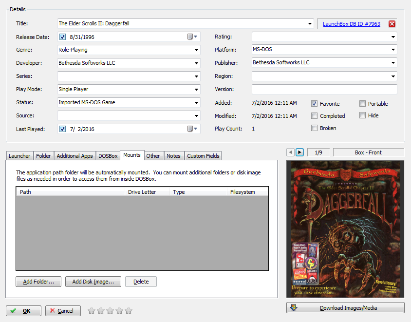Remove the LaunchBox DB ID with red X icon
The height and width of the screenshot is (322, 411).
click(392, 24)
